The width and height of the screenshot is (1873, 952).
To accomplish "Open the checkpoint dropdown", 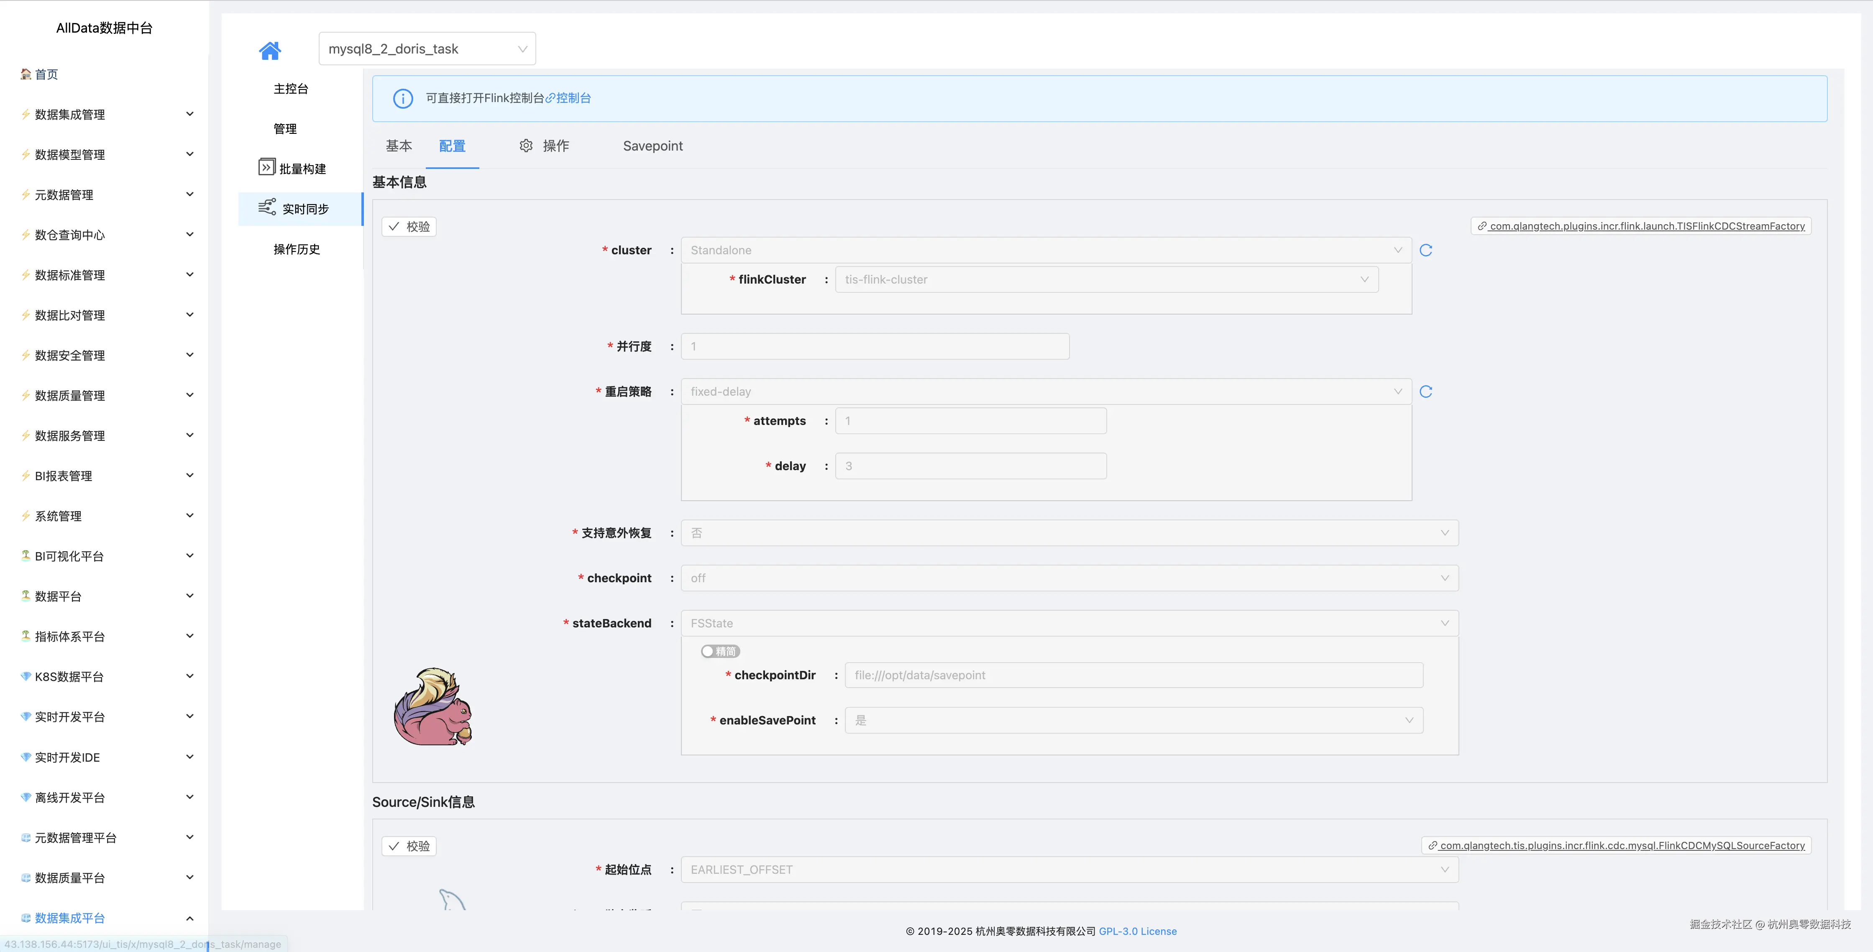I will 1069,578.
